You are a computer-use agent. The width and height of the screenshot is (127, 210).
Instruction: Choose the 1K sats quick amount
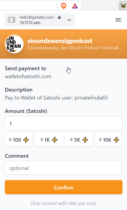(x=49, y=140)
